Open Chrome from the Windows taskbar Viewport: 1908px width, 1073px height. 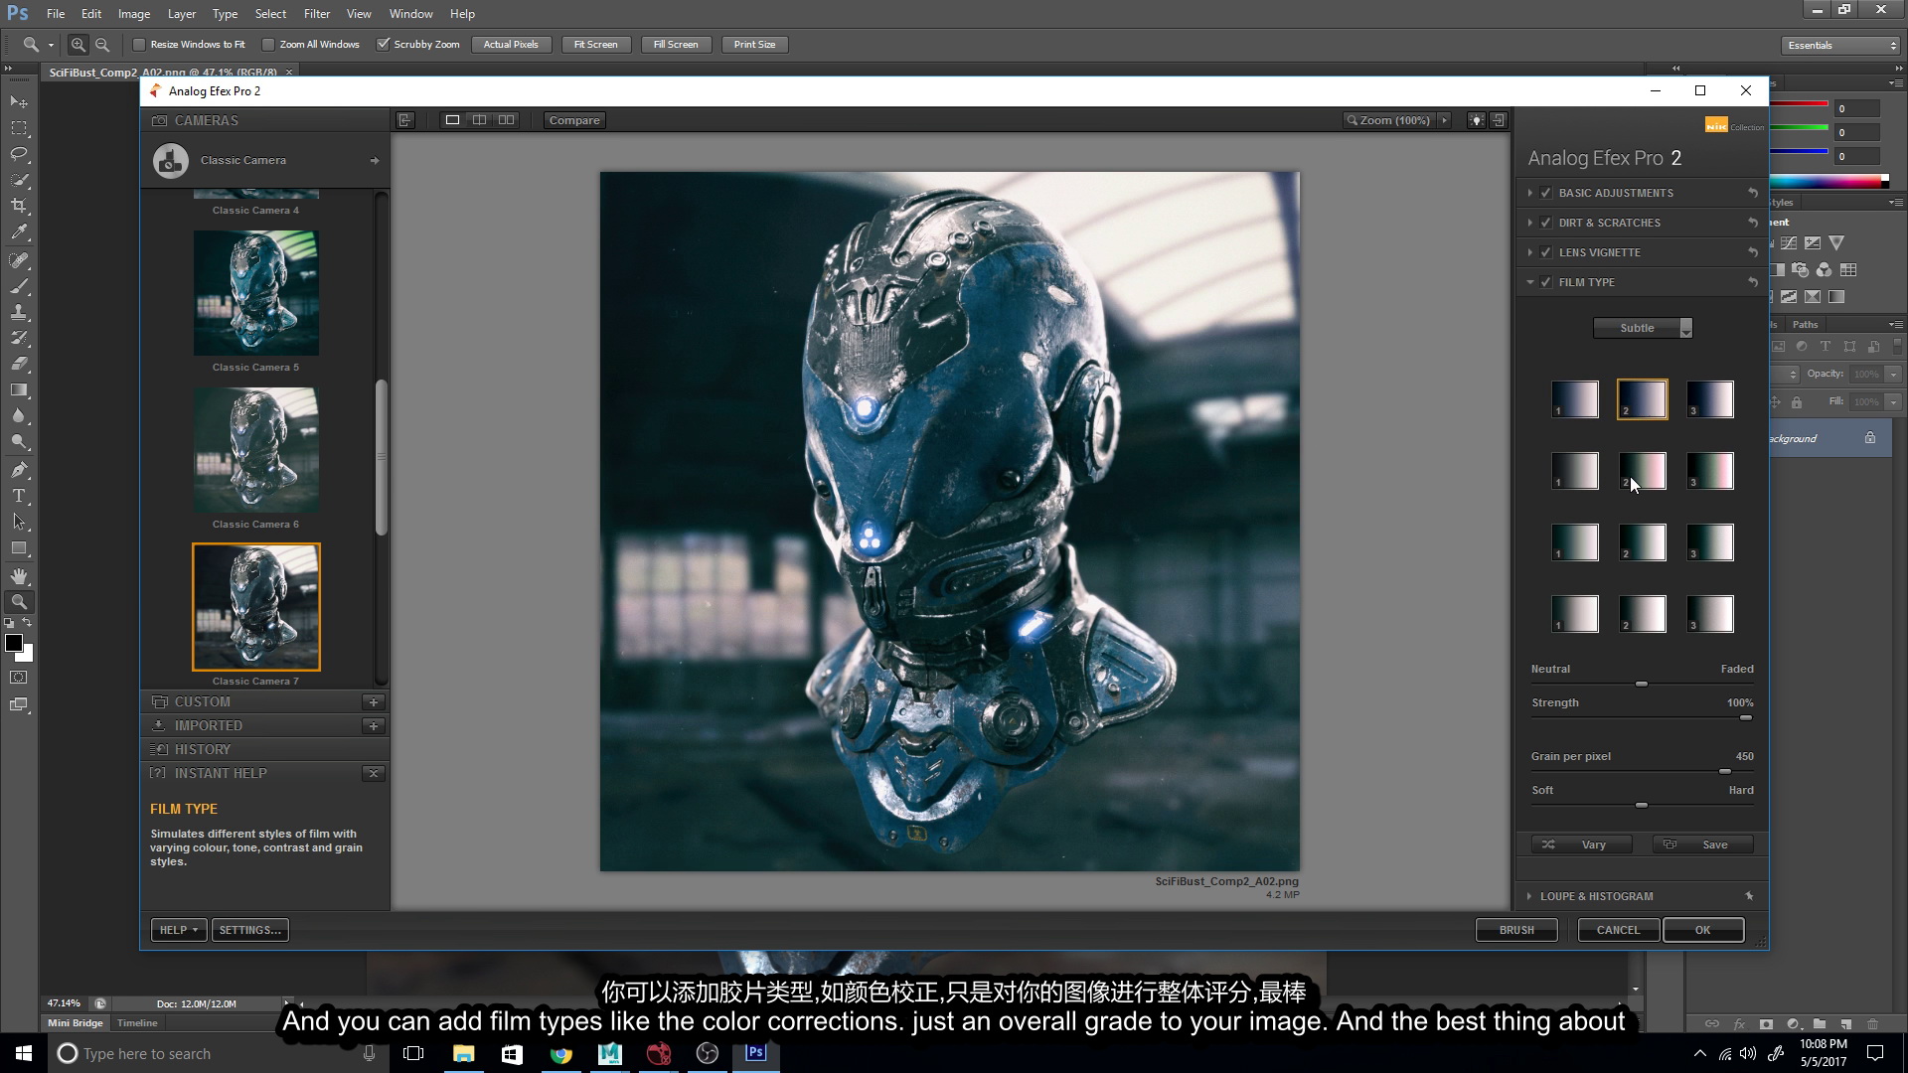561,1053
